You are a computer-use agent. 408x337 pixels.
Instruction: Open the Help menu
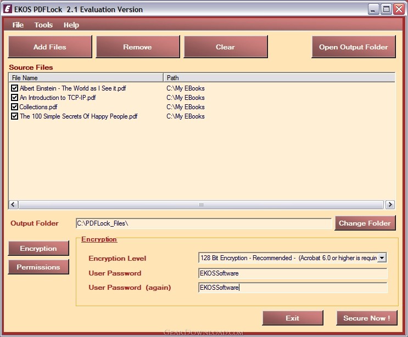click(x=71, y=25)
